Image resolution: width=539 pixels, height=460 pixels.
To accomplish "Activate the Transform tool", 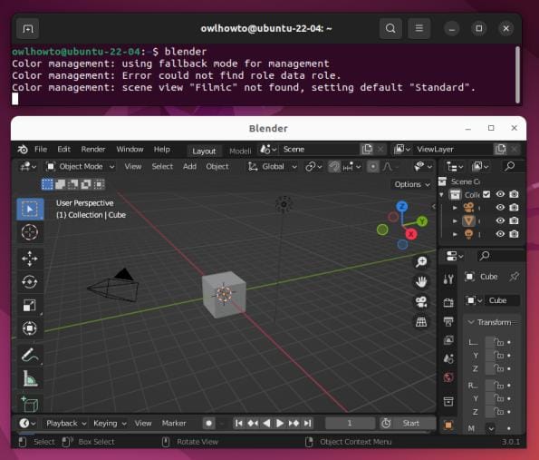I will point(30,328).
